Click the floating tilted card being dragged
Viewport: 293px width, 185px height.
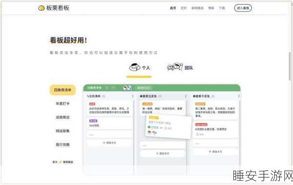pyautogui.click(x=168, y=127)
